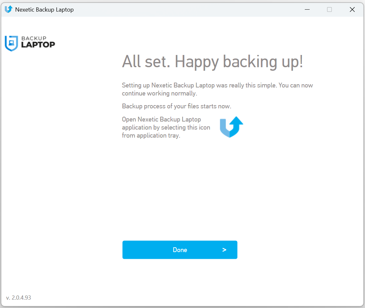
Task: Close the Nexetic Backup Laptop window
Action: tap(352, 10)
